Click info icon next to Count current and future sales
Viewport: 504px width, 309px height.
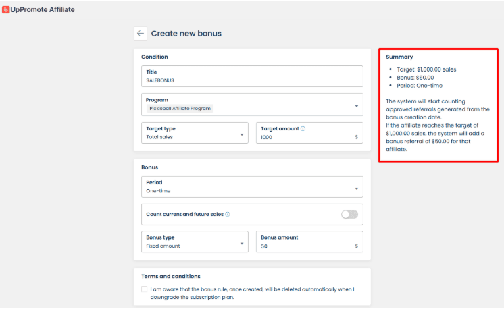(228, 214)
